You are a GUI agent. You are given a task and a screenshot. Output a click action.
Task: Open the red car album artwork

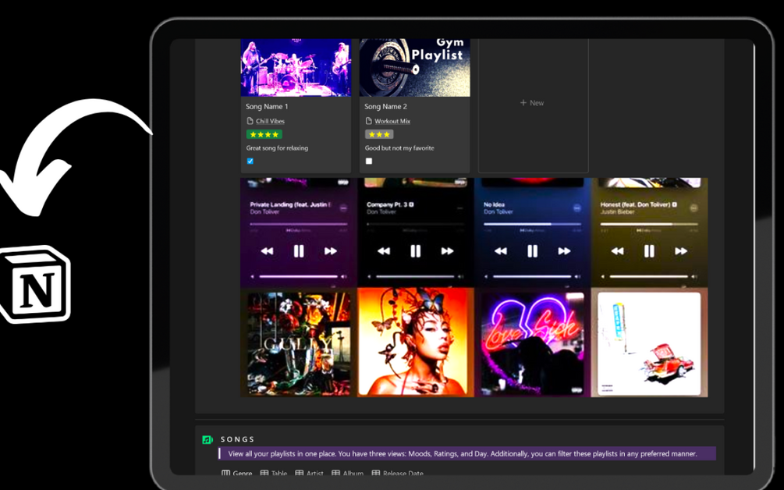(649, 343)
